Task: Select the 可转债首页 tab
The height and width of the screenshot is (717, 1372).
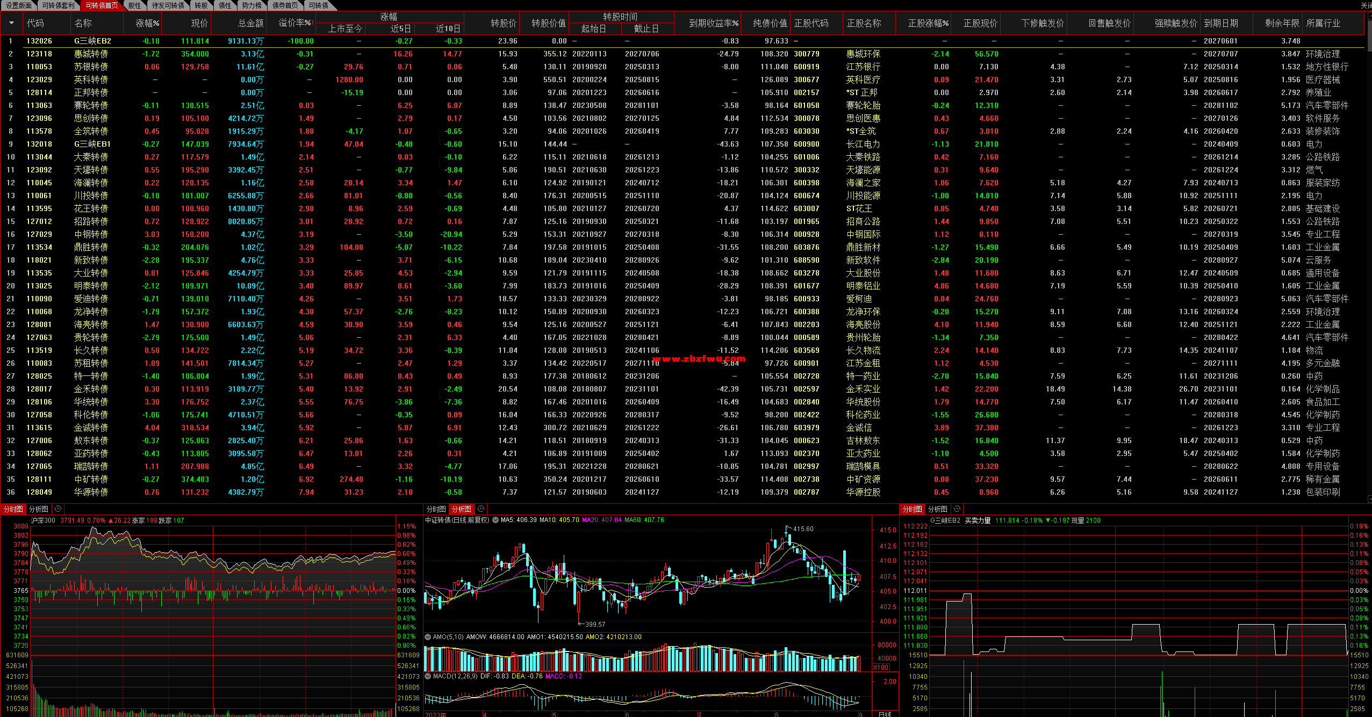Action: [102, 5]
